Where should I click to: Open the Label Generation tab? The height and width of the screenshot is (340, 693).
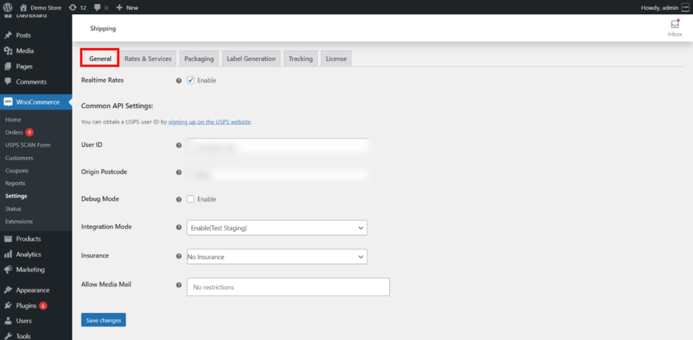[251, 59]
